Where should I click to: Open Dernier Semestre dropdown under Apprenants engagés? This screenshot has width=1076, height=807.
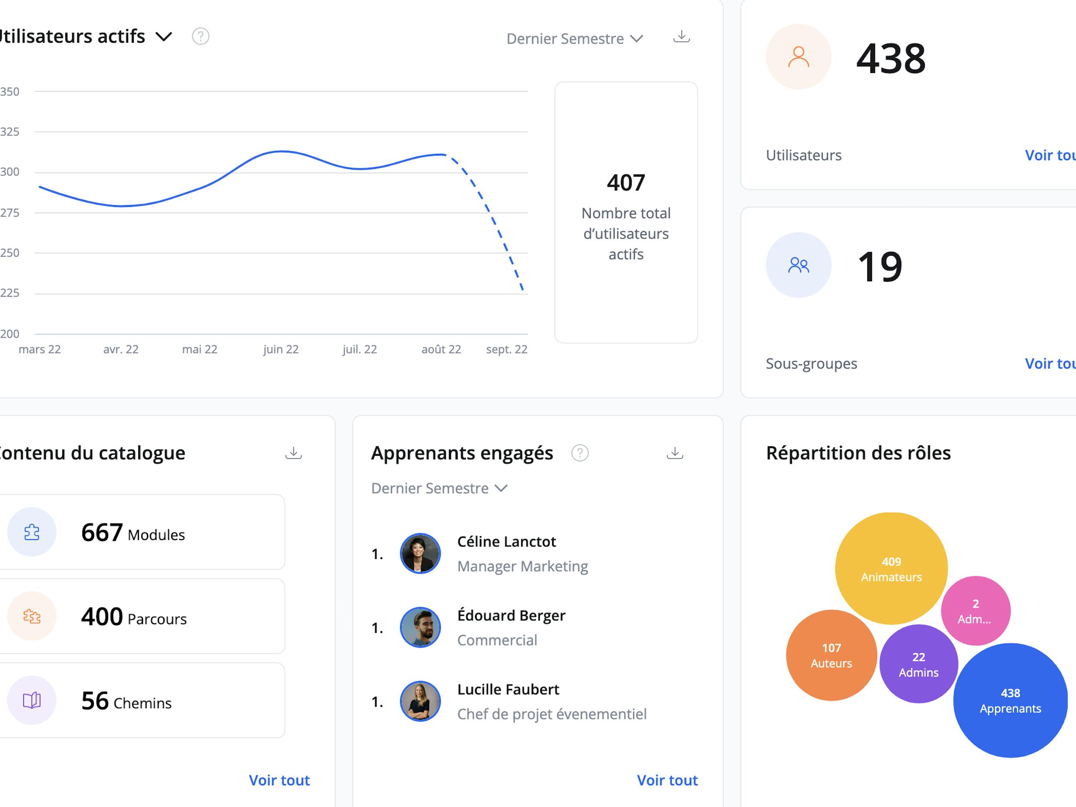pos(439,488)
